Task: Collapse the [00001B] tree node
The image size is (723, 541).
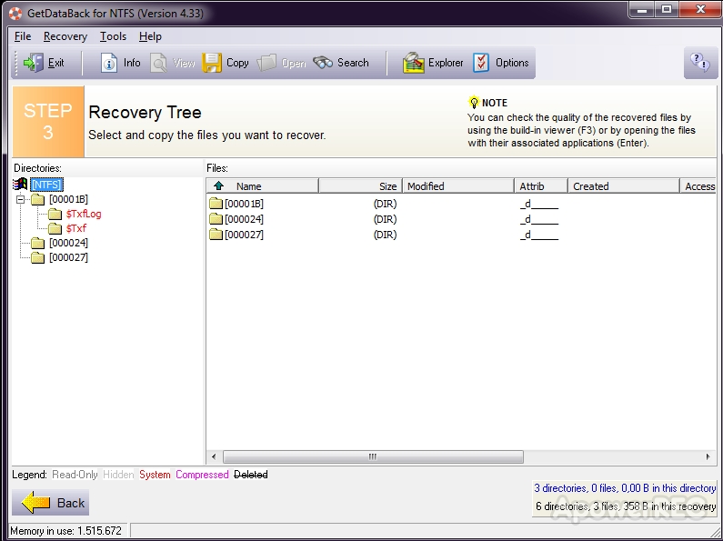Action: pos(20,199)
